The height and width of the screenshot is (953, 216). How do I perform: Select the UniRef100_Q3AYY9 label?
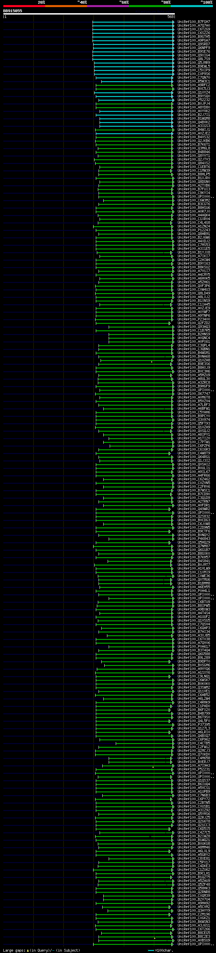(194, 910)
